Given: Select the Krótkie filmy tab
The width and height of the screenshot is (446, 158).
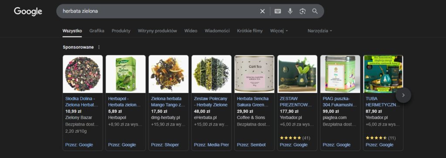Looking at the screenshot, I should [250, 31].
